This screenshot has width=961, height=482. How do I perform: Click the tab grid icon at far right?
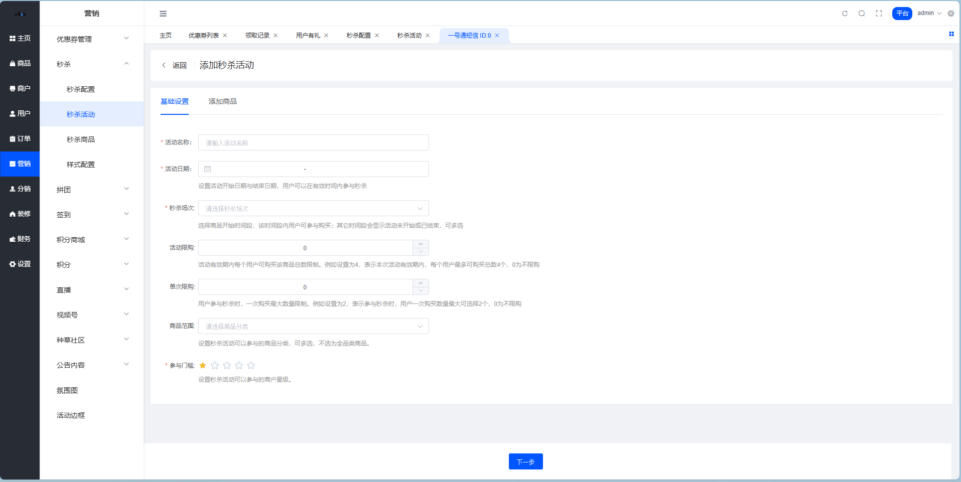951,34
